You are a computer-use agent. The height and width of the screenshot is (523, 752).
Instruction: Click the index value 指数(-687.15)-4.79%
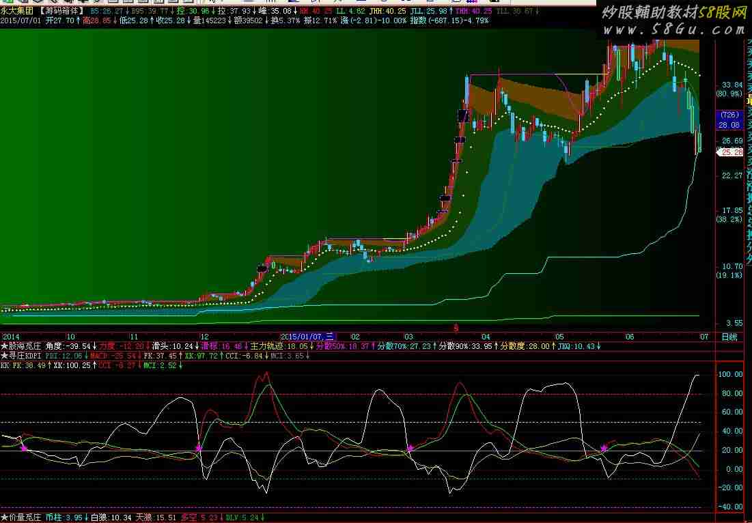point(449,20)
